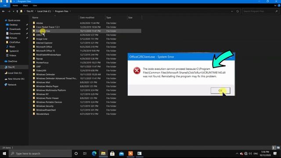
Task: Select New Volume in the navigation pane
Action: (16, 79)
